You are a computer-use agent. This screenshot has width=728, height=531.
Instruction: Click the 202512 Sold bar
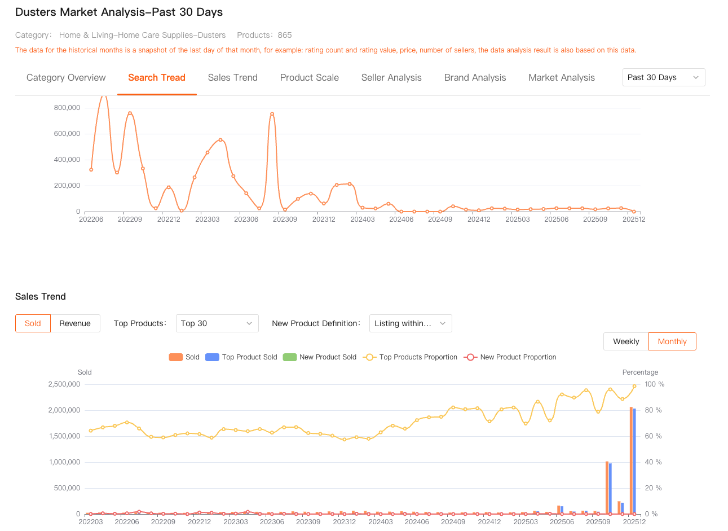(x=631, y=460)
